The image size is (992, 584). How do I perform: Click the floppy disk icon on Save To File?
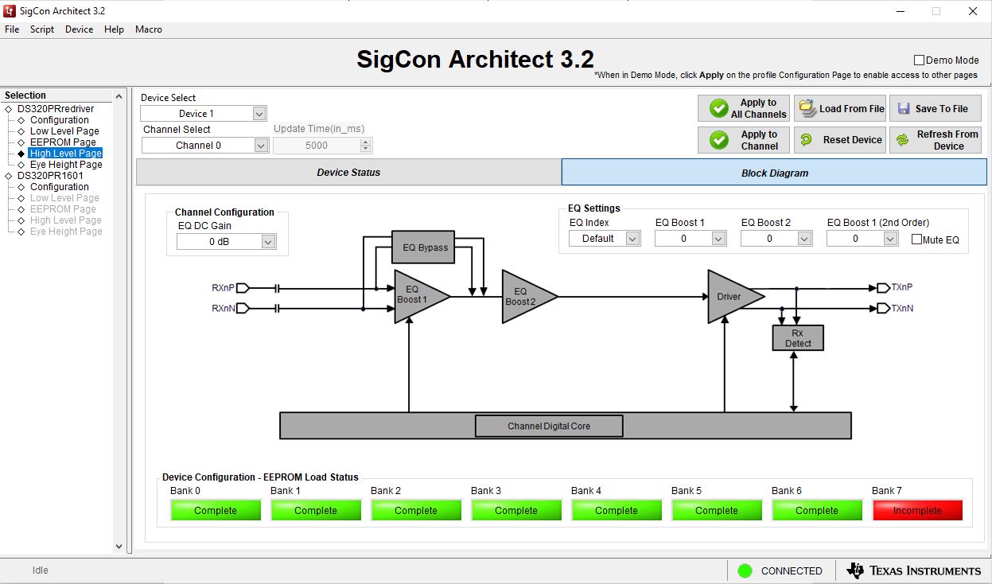click(x=903, y=108)
